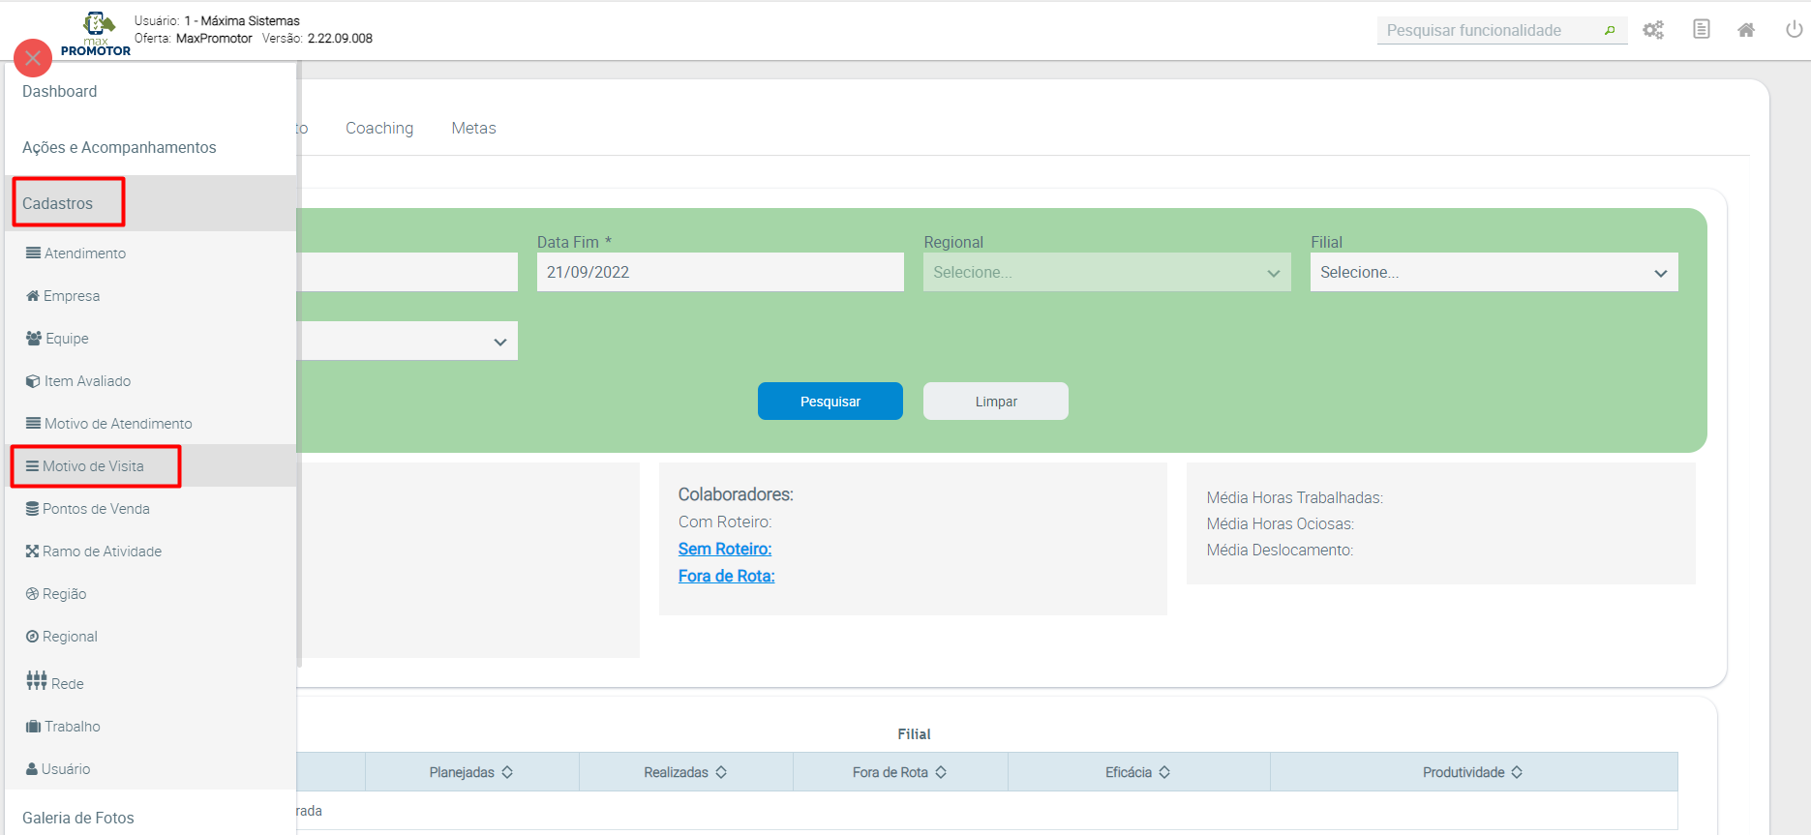Open the document notes icon in header
This screenshot has height=835, width=1811.
pyautogui.click(x=1701, y=30)
